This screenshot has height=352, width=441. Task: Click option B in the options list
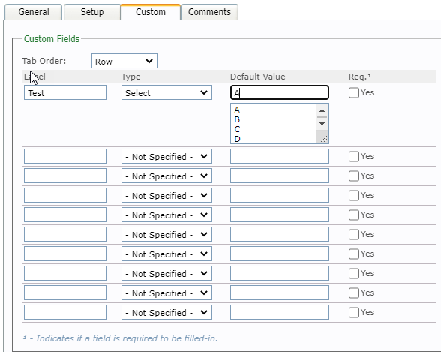point(237,119)
